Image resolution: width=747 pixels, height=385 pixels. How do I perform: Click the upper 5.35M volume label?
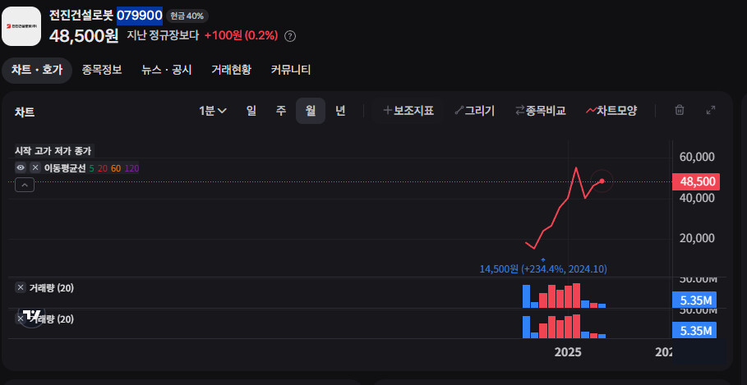tap(694, 300)
